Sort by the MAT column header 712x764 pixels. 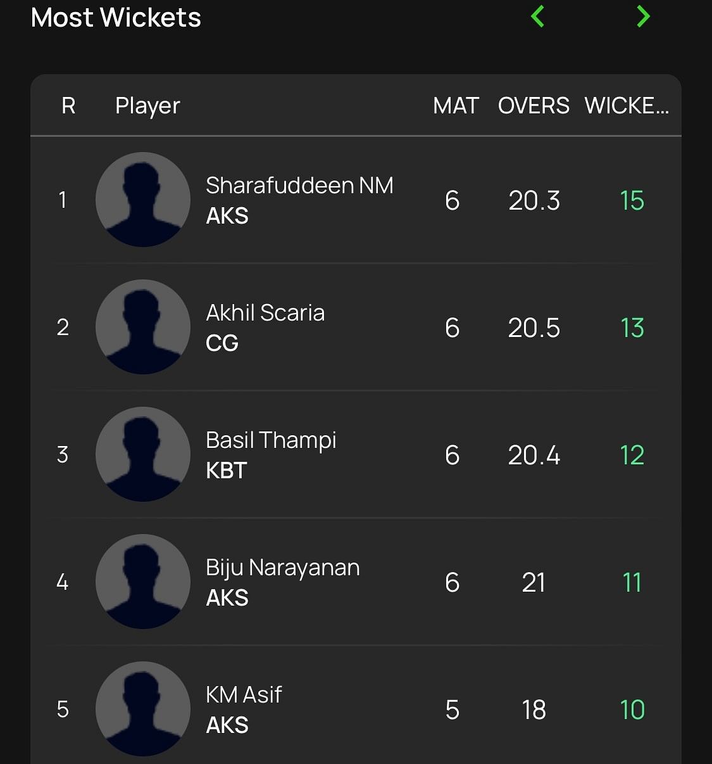click(x=456, y=106)
